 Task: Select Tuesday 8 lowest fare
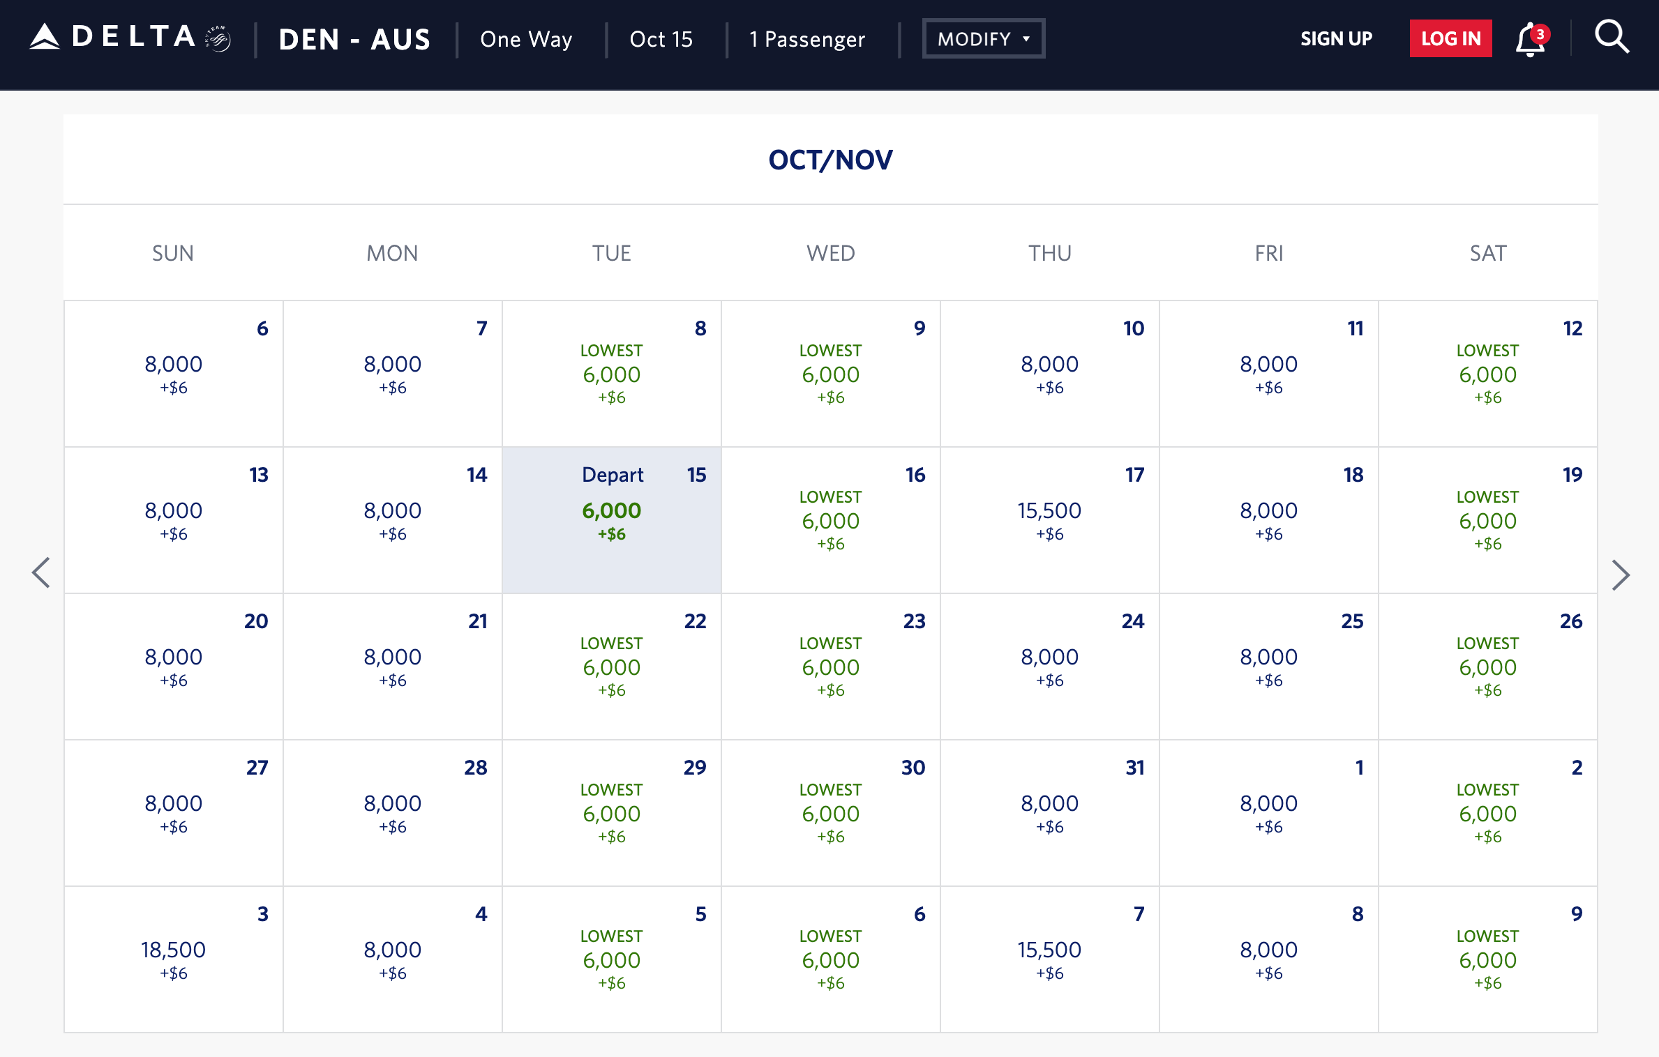point(611,374)
